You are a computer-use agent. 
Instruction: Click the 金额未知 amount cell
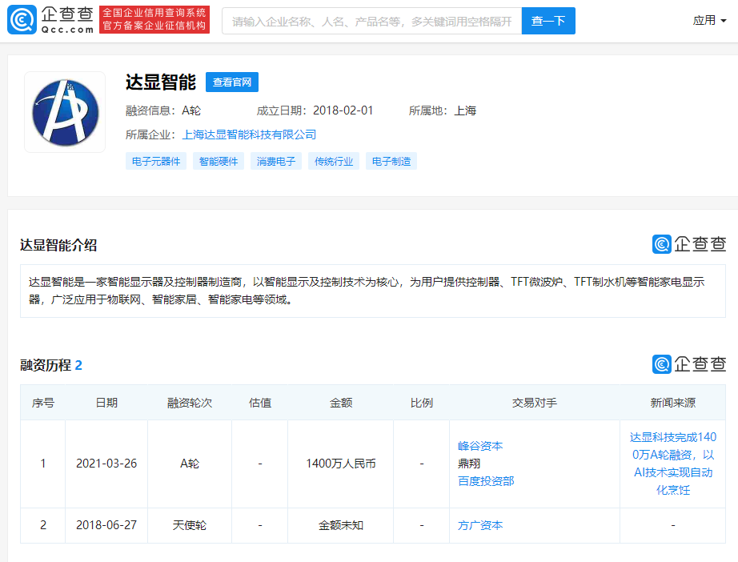341,525
